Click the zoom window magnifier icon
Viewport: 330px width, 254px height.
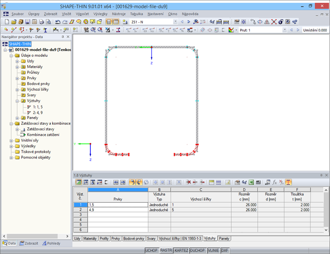(93, 30)
